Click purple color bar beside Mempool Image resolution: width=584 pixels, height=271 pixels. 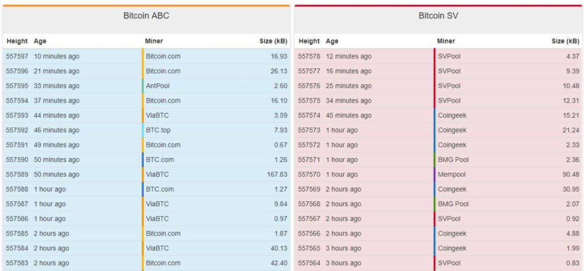(435, 174)
